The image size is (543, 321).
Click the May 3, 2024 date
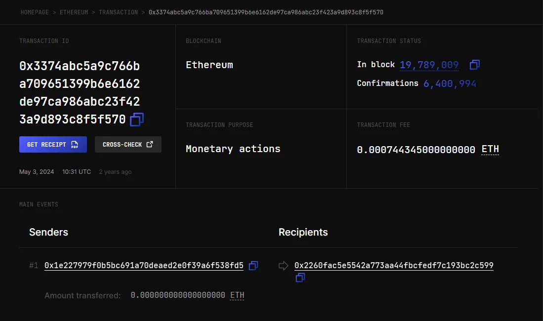coord(37,172)
